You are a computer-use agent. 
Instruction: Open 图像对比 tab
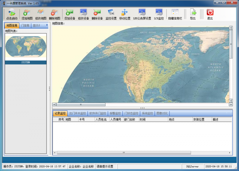pyautogui.click(x=162, y=113)
